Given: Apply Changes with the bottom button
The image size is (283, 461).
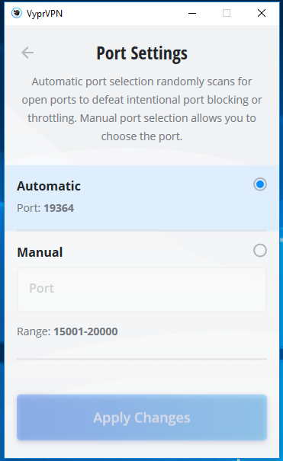Looking at the screenshot, I should (x=142, y=418).
